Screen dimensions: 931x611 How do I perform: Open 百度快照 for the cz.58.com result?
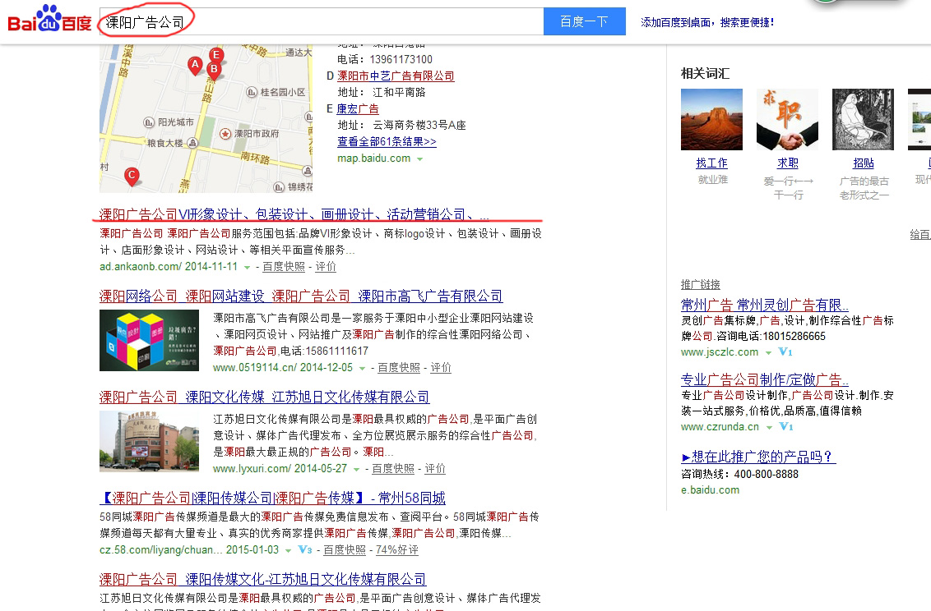(345, 550)
